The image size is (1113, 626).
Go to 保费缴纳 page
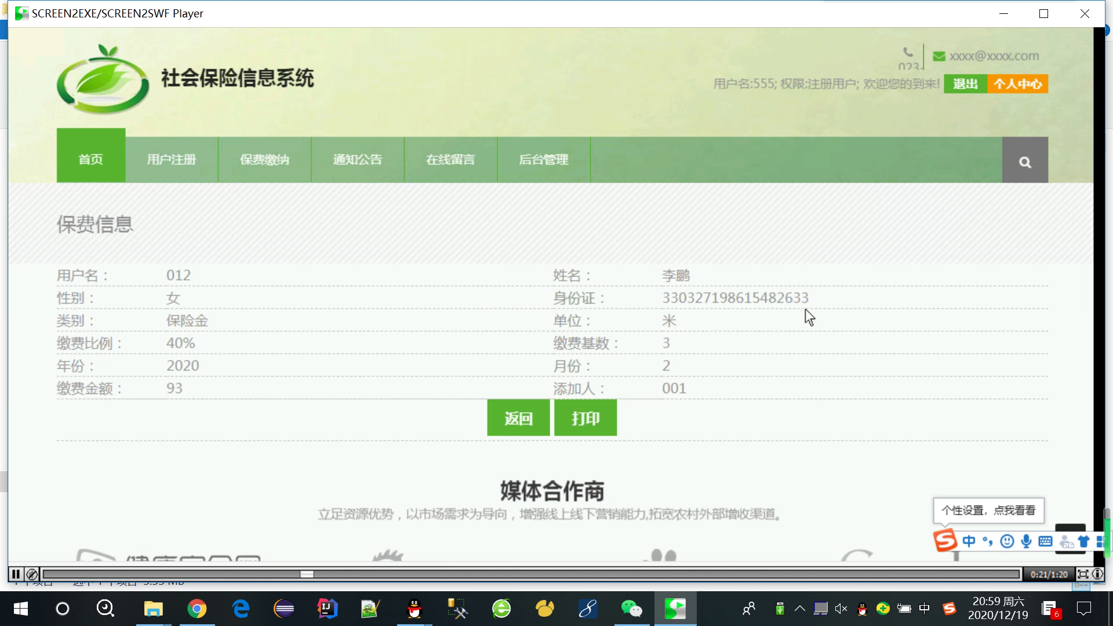click(264, 159)
